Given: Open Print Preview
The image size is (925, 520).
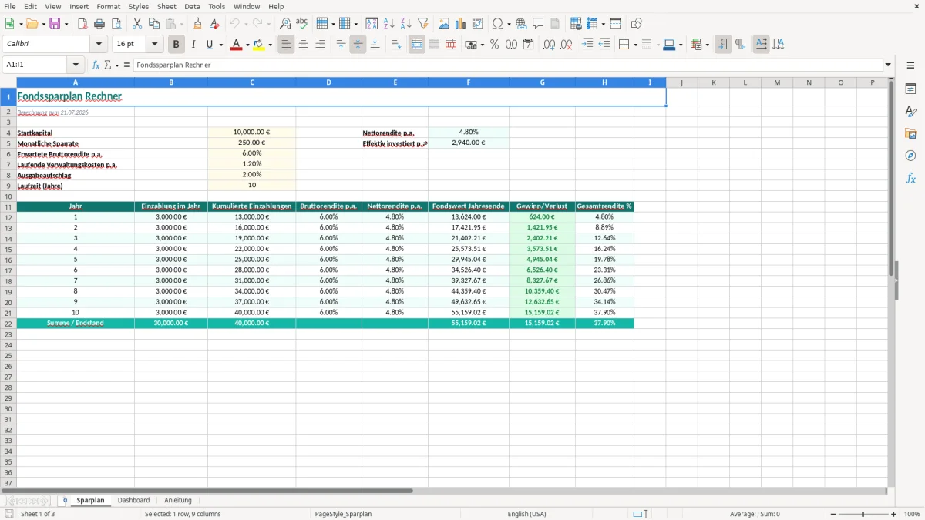Looking at the screenshot, I should 116,24.
